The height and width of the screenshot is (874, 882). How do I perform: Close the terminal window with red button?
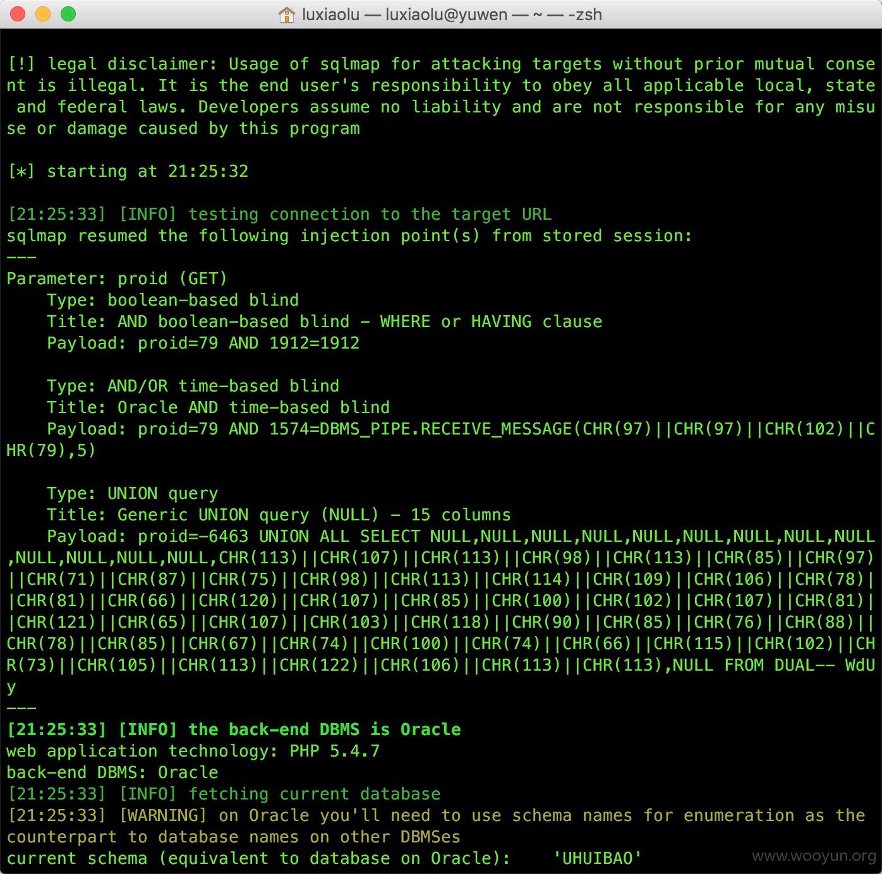[18, 14]
